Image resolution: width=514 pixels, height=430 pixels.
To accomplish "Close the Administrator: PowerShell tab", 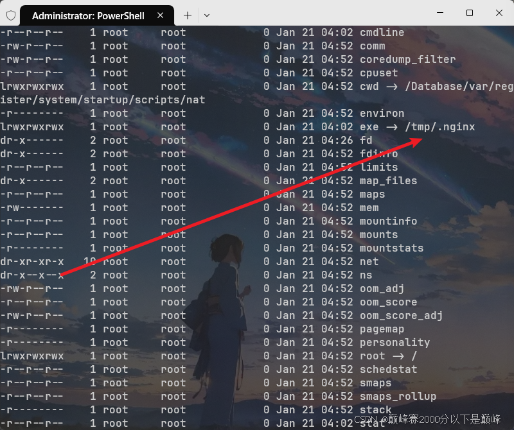I will pyautogui.click(x=160, y=15).
